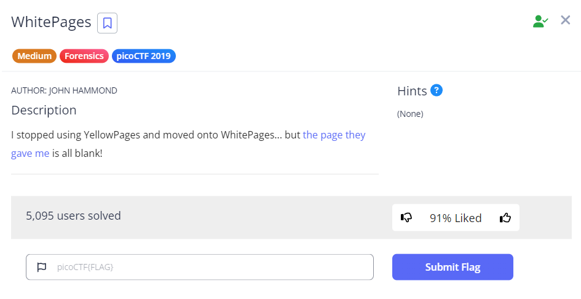Focus the picoCTF{FLAG} input field
The width and height of the screenshot is (581, 299).
click(x=209, y=267)
